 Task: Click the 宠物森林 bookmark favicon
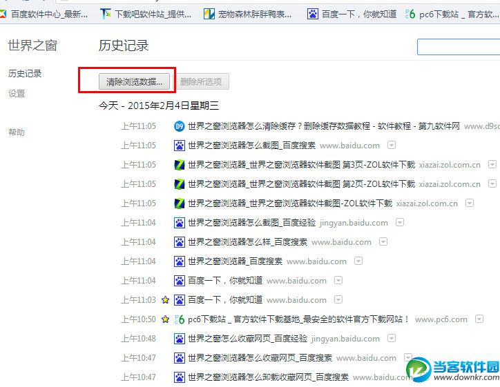pyautogui.click(x=209, y=14)
